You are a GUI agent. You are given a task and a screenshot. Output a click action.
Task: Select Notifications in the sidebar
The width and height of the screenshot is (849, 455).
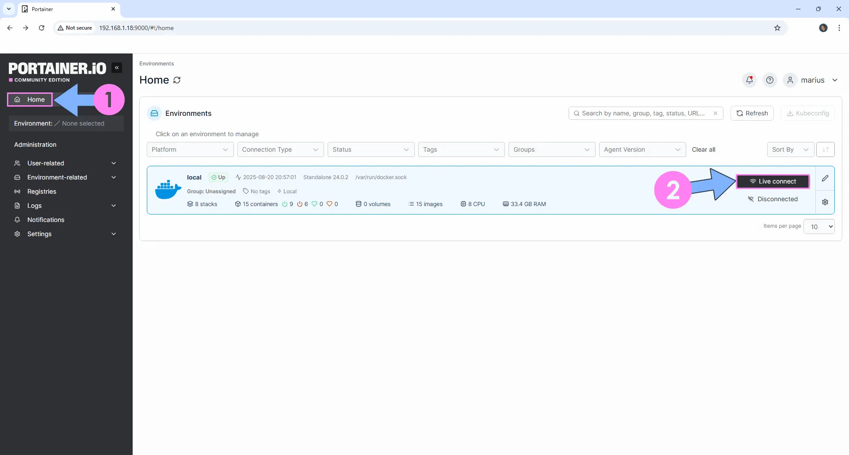tap(45, 220)
